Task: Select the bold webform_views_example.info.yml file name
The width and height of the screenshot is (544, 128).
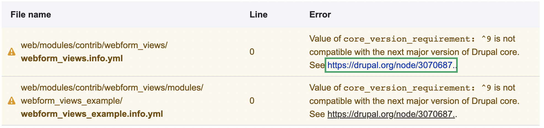Action: [x=92, y=114]
